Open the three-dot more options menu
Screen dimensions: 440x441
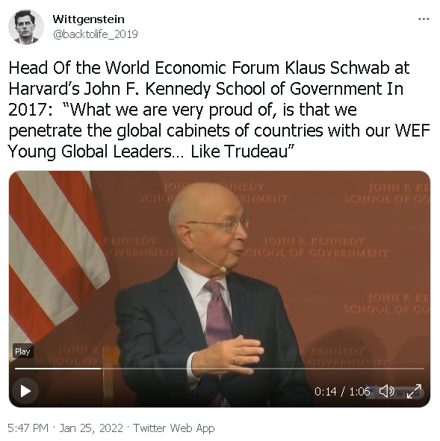click(424, 19)
